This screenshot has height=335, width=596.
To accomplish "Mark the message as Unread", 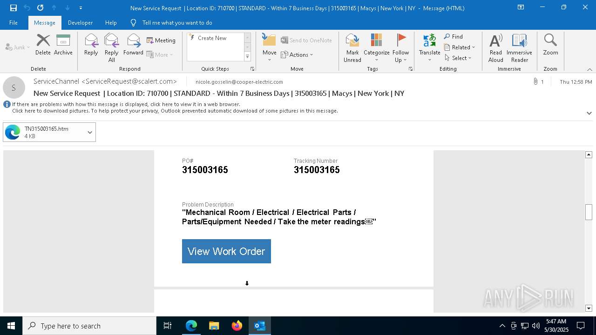I will coord(352,47).
